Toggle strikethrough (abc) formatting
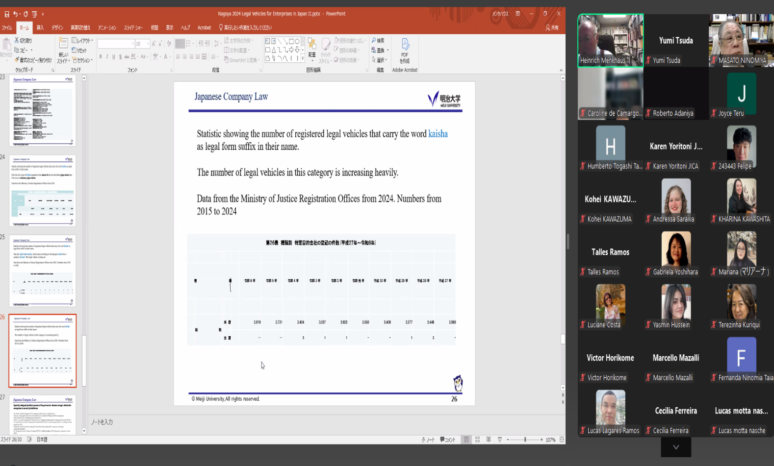This screenshot has height=466, width=774. click(x=127, y=57)
